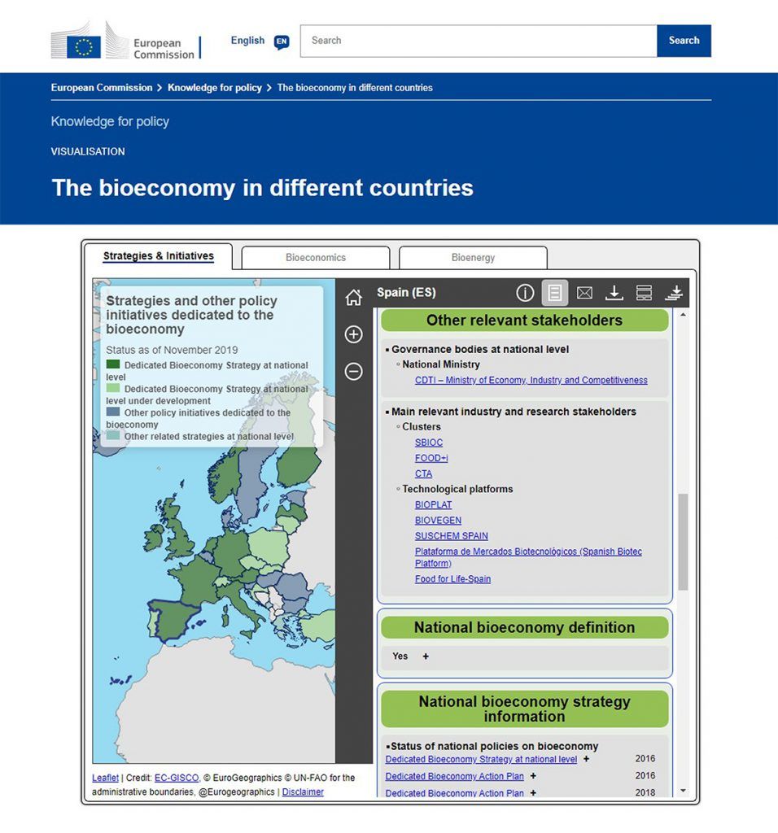Expand the Yes plus sign under National bioeconomy definition

[x=426, y=656]
